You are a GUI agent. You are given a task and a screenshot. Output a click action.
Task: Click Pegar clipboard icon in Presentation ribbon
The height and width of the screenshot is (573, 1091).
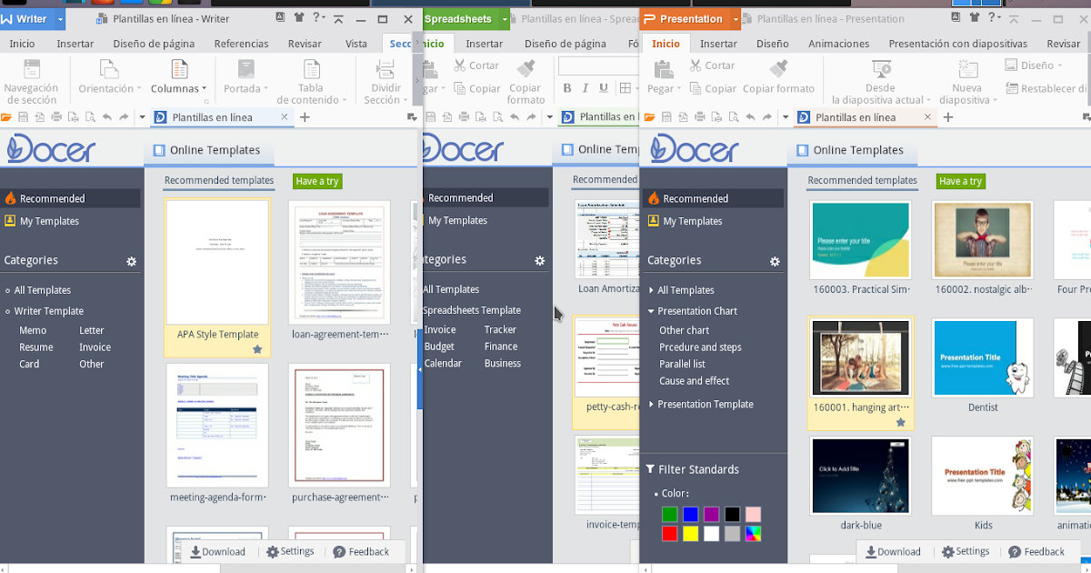pyautogui.click(x=663, y=69)
